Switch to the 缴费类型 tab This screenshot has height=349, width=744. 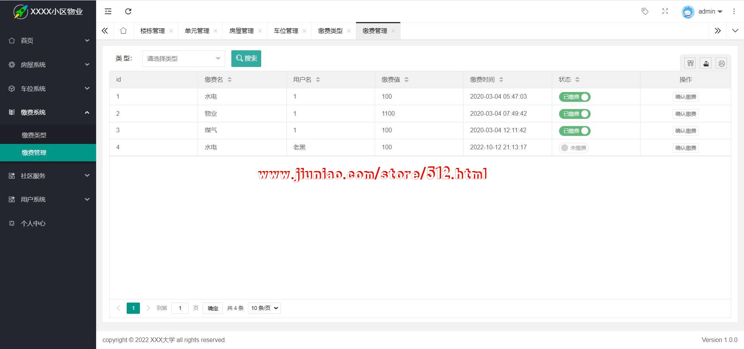point(331,31)
